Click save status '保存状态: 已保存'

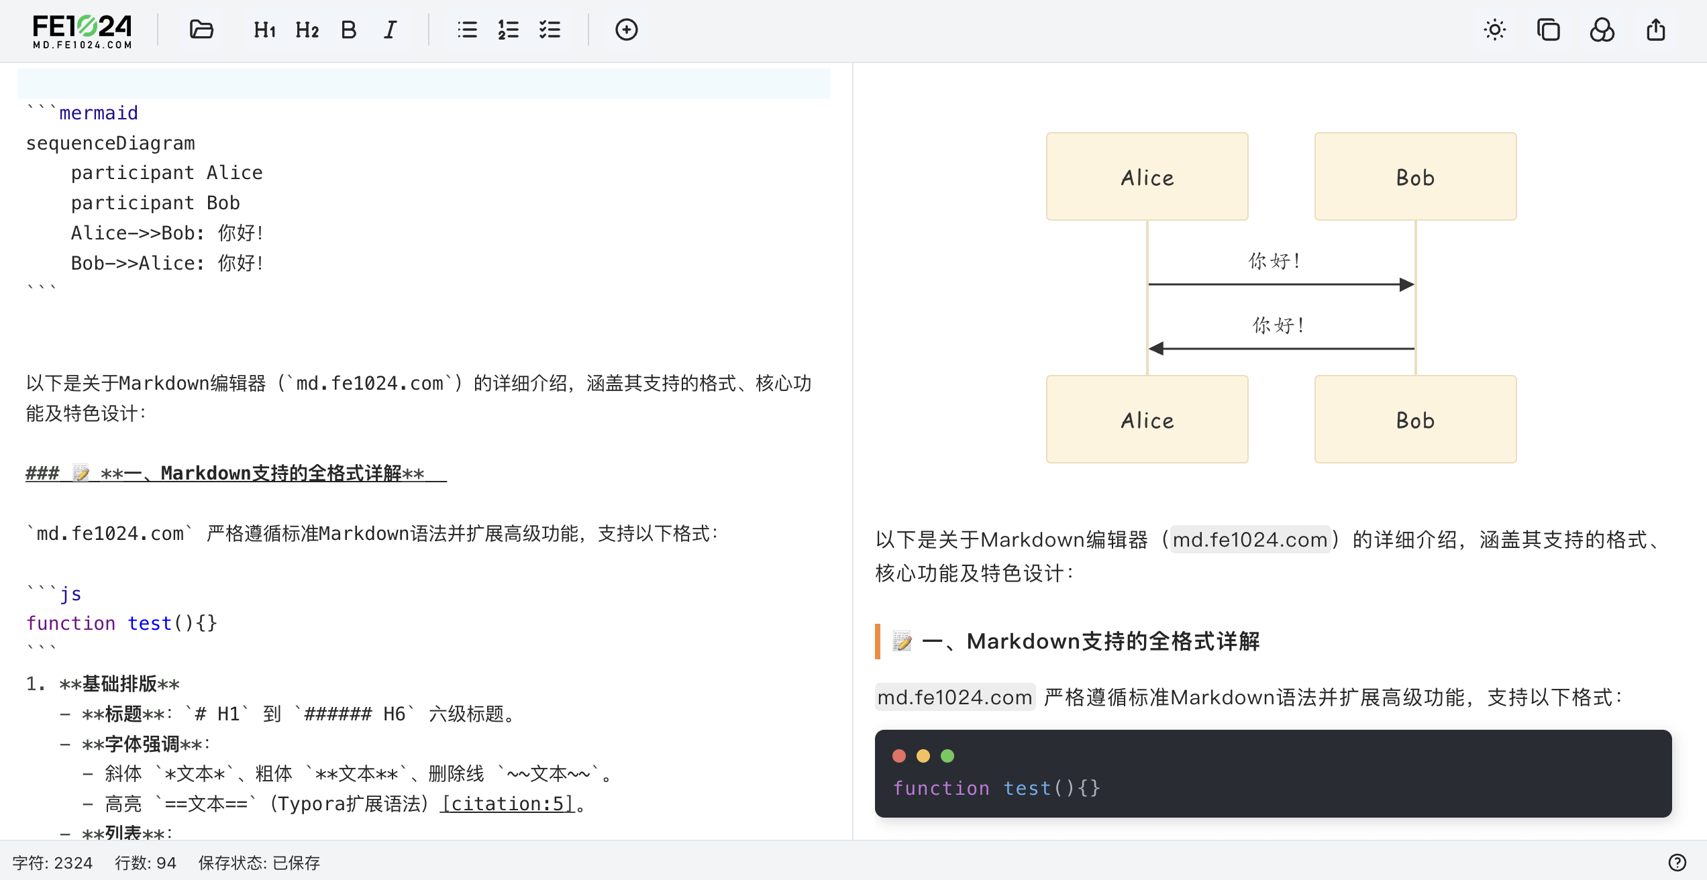coord(259,863)
